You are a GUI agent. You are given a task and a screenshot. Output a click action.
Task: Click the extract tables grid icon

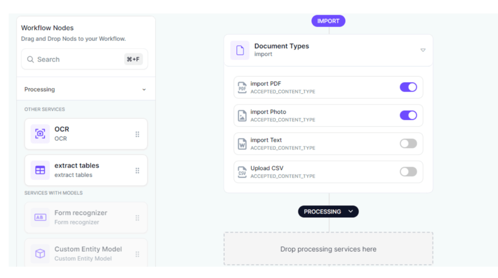tap(40, 170)
